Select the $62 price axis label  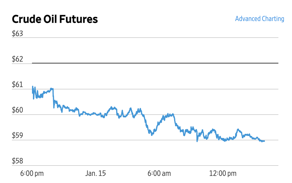click(x=17, y=59)
